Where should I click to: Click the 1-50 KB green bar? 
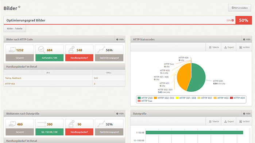[x=194, y=132]
